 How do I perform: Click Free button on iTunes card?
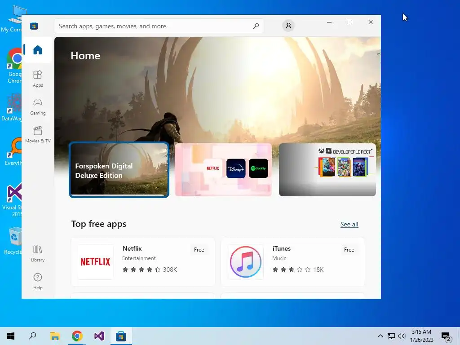(x=349, y=250)
